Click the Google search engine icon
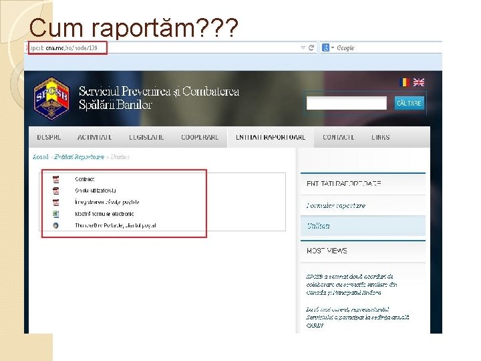This screenshot has width=481, height=361. tap(325, 47)
